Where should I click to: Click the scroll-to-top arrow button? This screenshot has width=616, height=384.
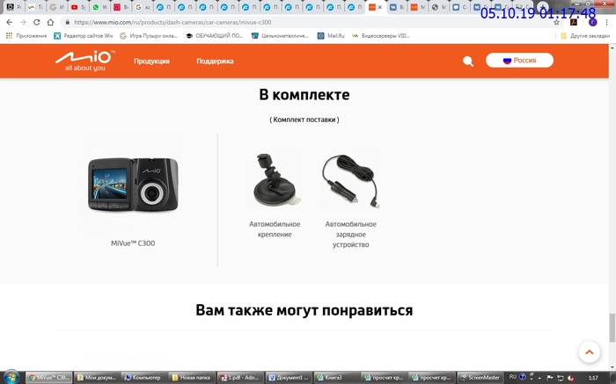(589, 351)
